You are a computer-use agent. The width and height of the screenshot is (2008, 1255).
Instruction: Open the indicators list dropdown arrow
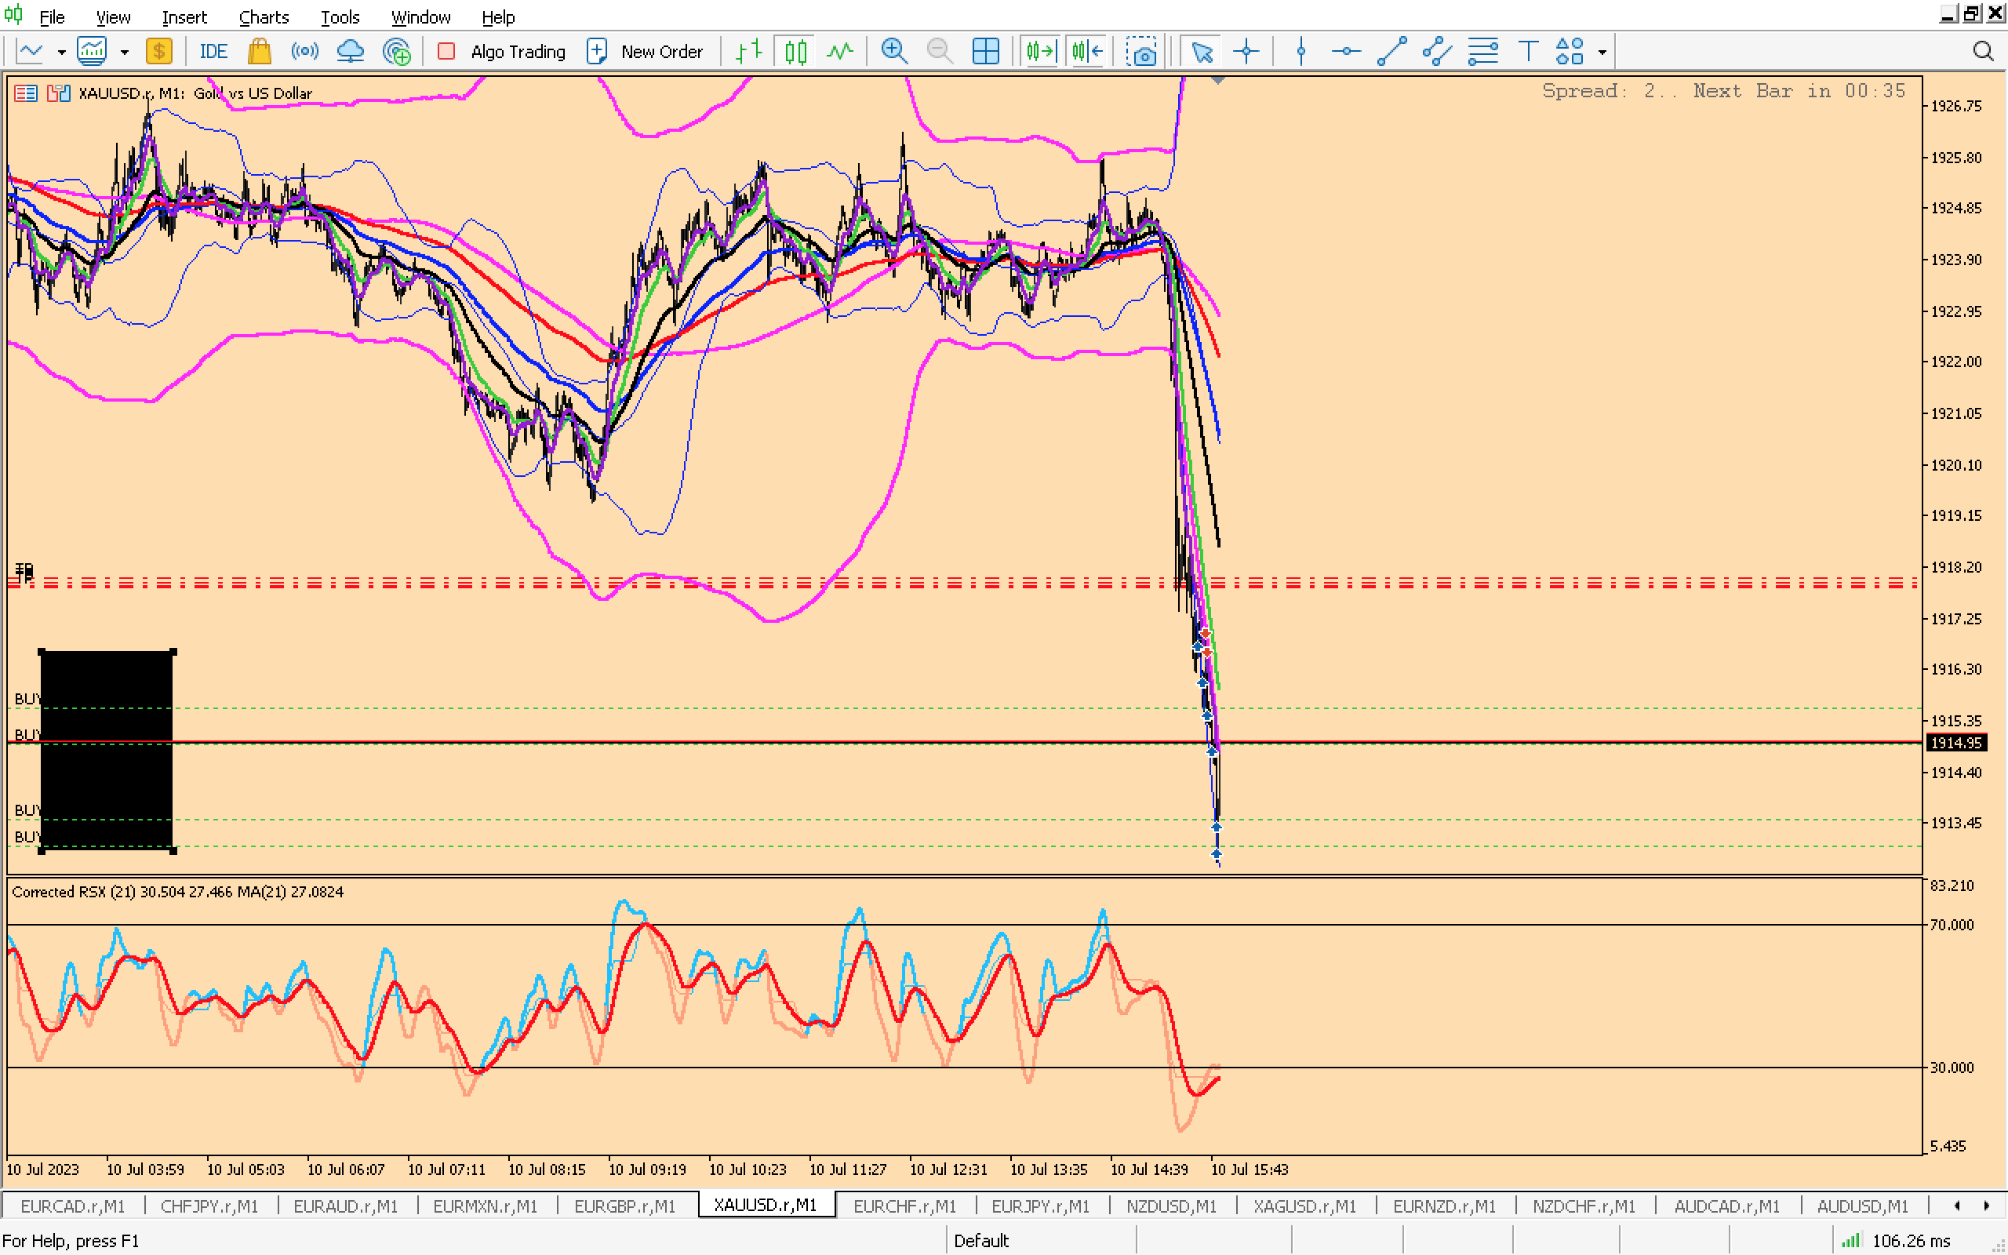125,52
